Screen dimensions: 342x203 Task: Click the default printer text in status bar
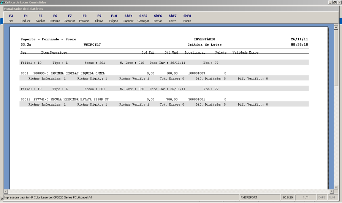click(48, 197)
